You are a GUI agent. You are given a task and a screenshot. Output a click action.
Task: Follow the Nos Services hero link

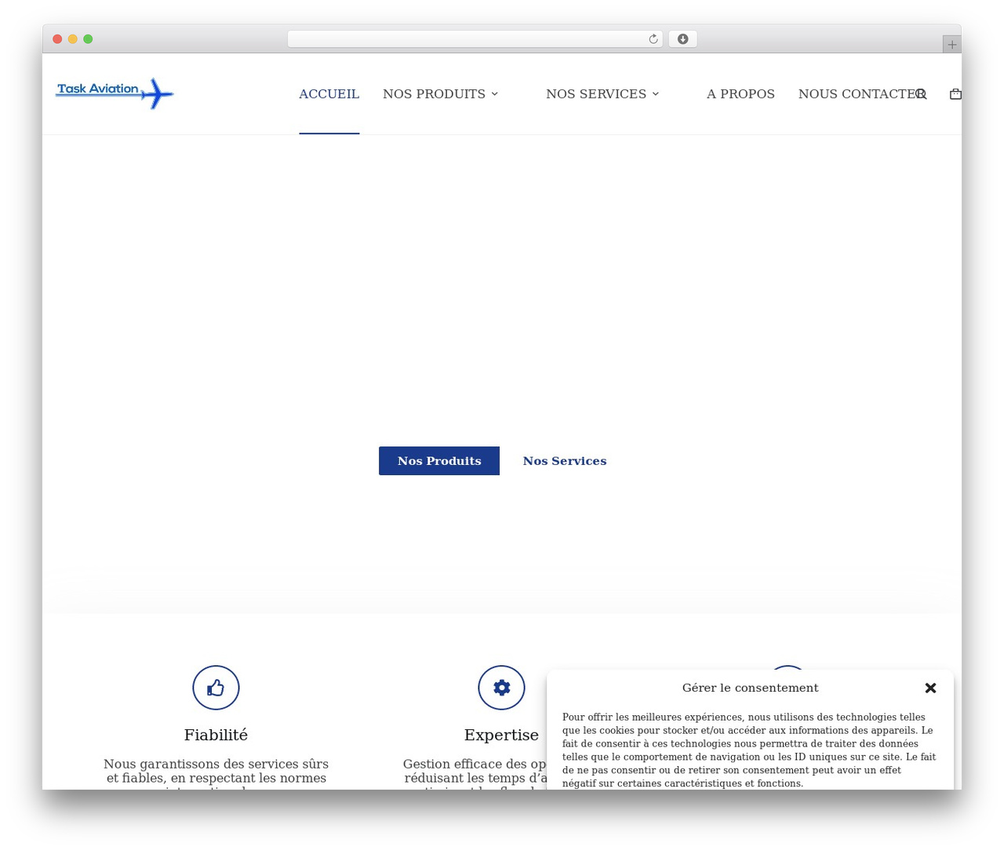565,461
